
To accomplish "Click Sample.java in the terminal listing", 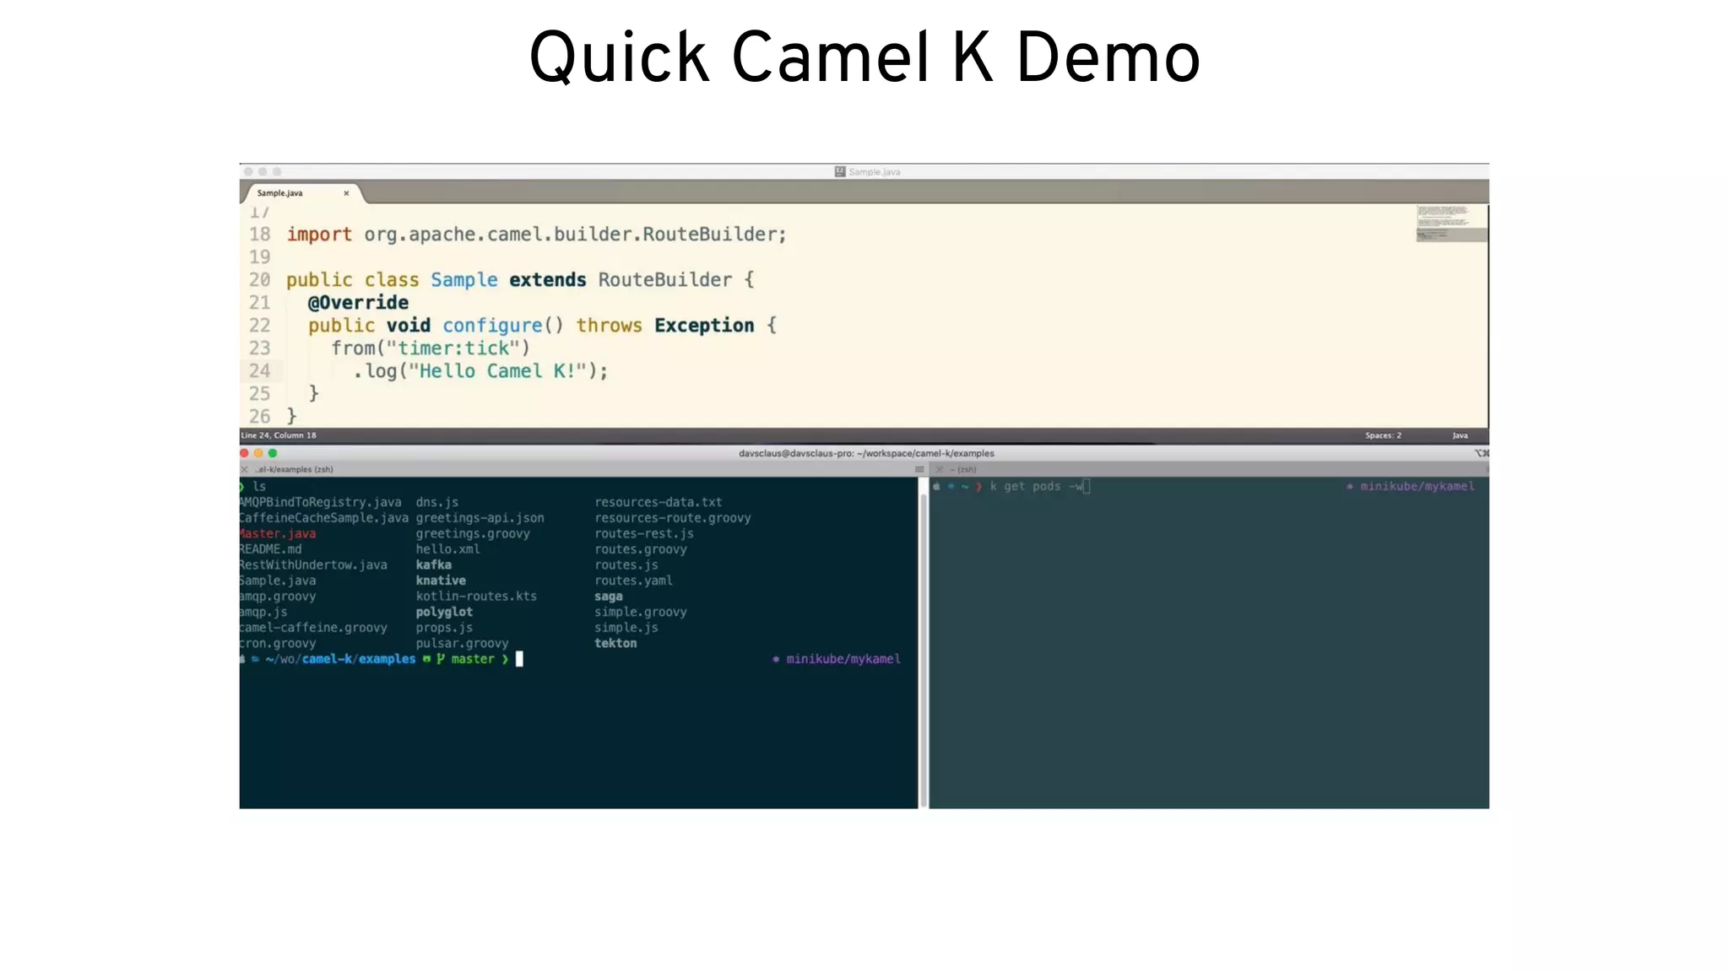I will pos(278,580).
